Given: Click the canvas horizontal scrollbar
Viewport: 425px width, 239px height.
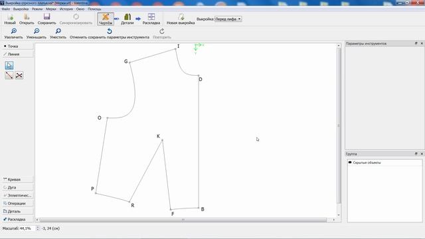Looking at the screenshot, I should tap(183, 220).
